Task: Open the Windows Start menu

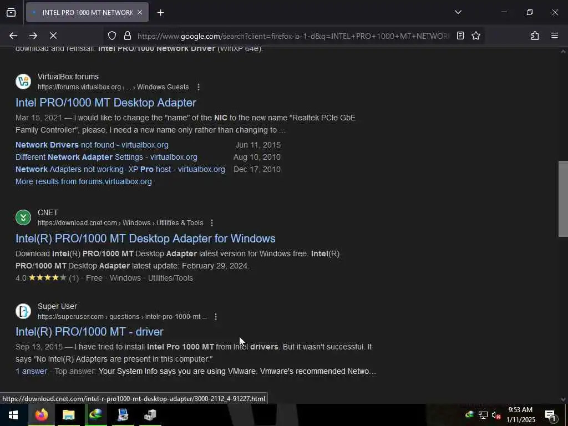Action: (13, 415)
